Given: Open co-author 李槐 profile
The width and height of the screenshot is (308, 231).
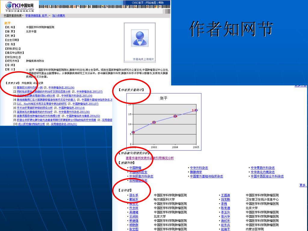Looking at the screenshot, I should pos(224,204).
